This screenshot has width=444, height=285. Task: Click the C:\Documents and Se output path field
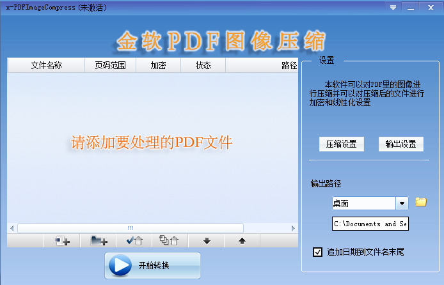coord(370,224)
